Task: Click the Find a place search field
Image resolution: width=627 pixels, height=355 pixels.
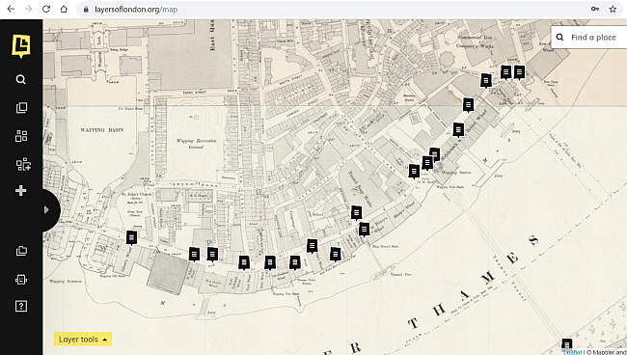Action: coord(589,38)
